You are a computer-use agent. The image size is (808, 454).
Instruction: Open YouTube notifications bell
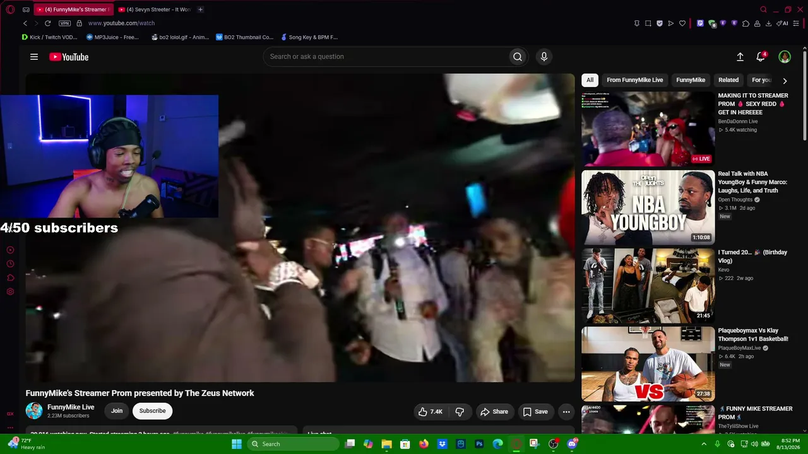tap(761, 57)
